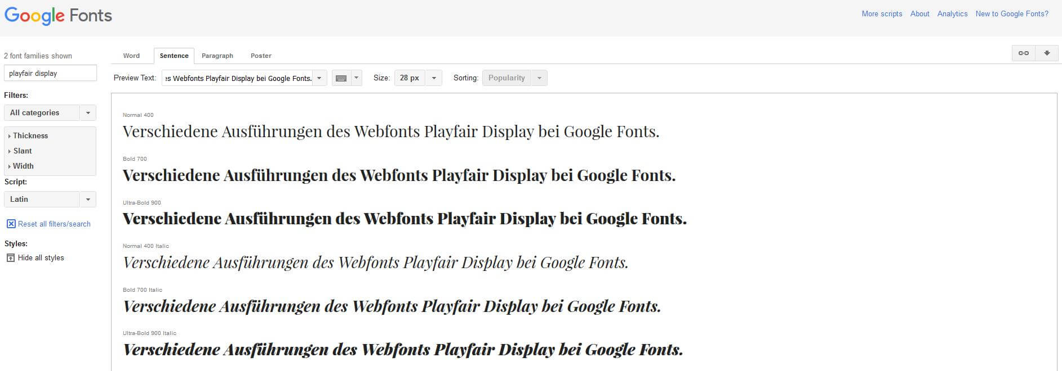Click the link icon button at top right
This screenshot has width=1062, height=371.
tap(1024, 53)
